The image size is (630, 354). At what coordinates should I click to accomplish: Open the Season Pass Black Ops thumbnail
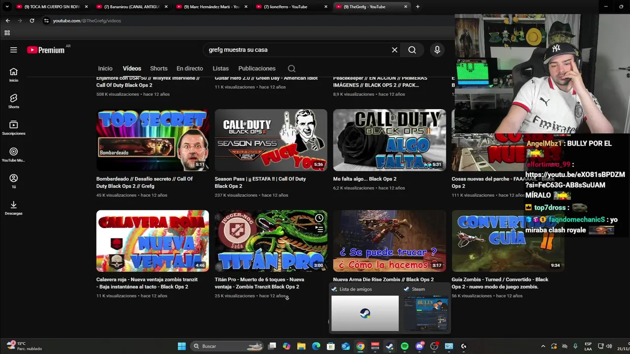coord(271,140)
